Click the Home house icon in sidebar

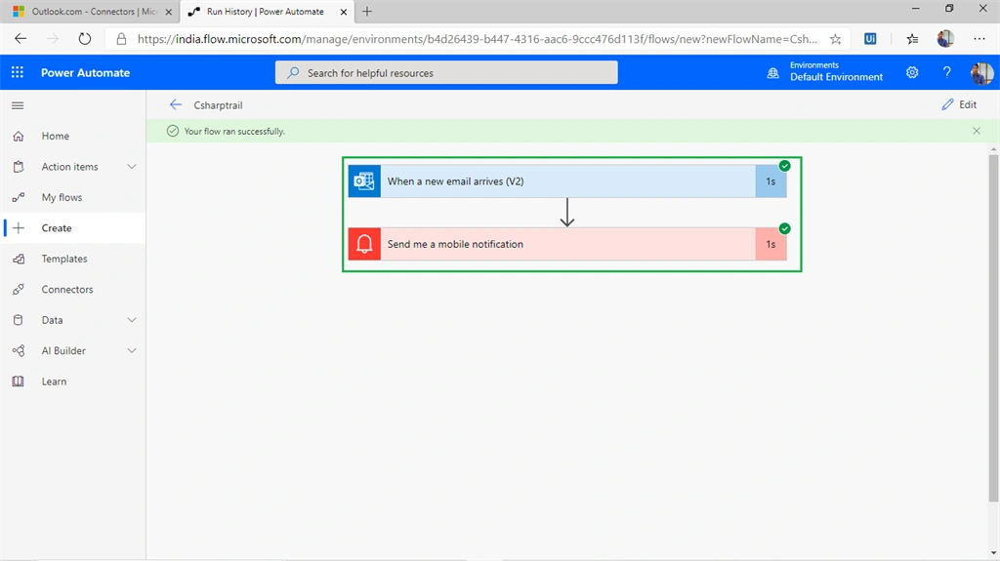pos(19,136)
